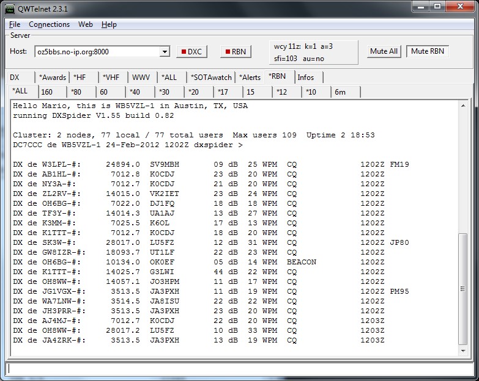The height and width of the screenshot is (381, 479).
Task: Open the Infos tab
Action: 306,78
